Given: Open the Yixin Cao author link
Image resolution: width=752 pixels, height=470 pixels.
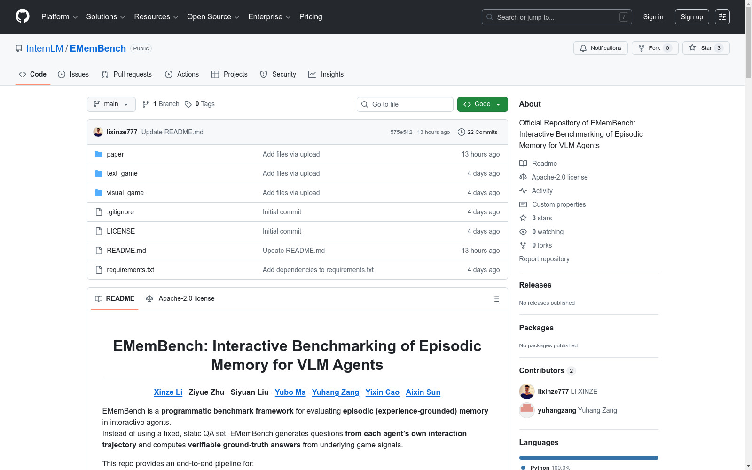Looking at the screenshot, I should click(383, 392).
